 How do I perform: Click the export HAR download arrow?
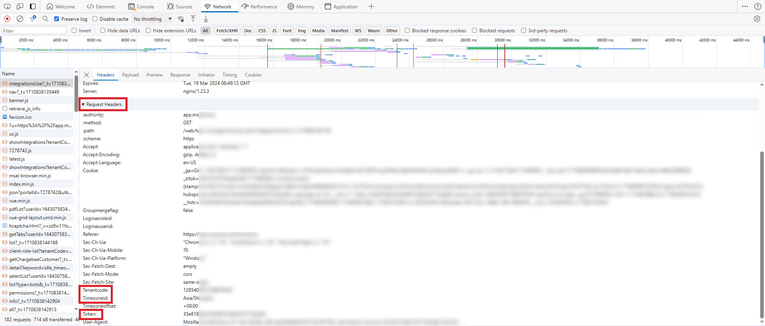coord(206,19)
